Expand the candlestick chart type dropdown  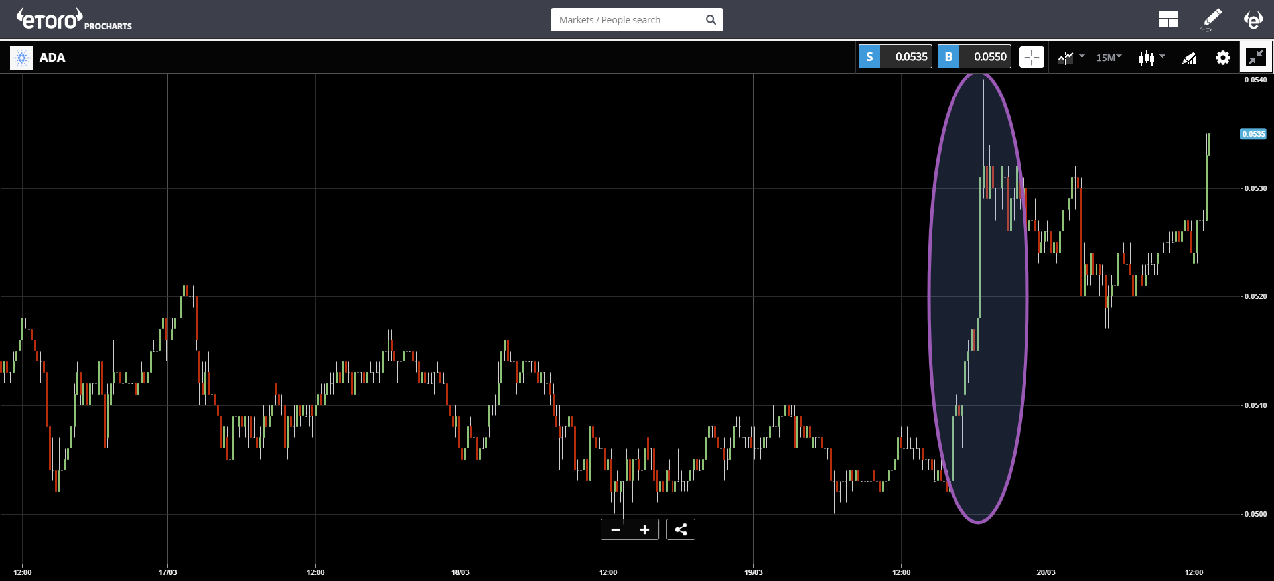(1151, 58)
